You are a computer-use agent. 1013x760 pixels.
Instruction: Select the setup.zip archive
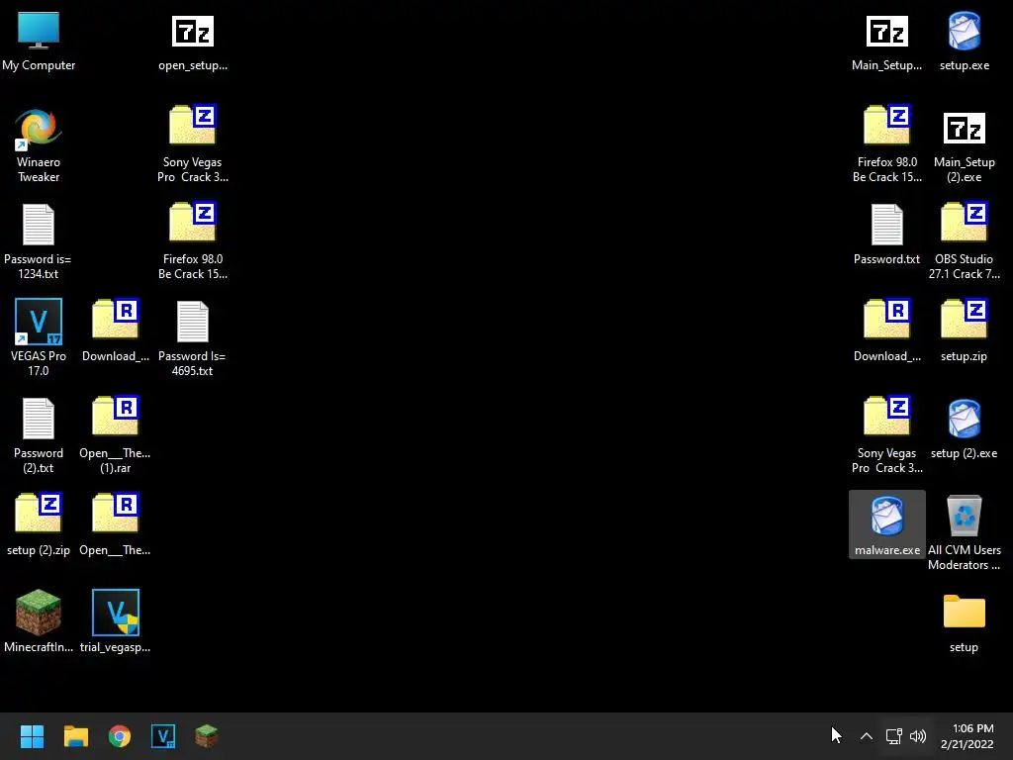964,332
